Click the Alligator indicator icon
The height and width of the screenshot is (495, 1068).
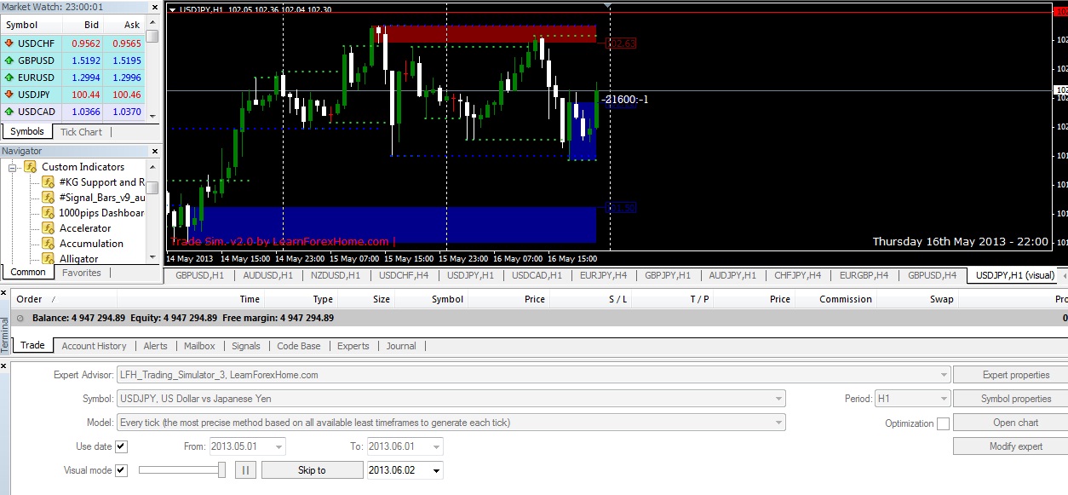(x=49, y=258)
